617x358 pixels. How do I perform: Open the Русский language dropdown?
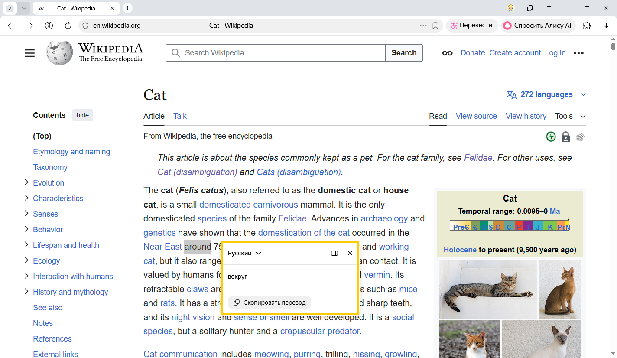click(245, 253)
